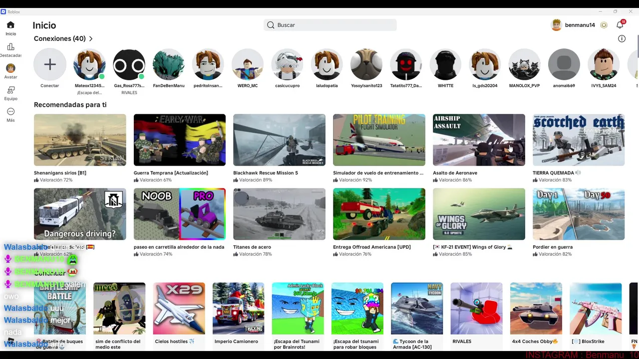Open Guerra Temprana game thumbnail
Screen dimensions: 639x359
point(180,140)
